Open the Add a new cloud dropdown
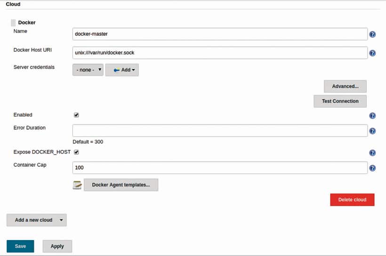 [x=36, y=220]
